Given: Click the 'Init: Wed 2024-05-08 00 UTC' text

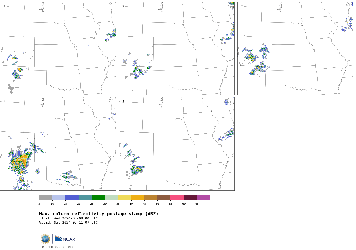Looking at the screenshot, I should pyautogui.click(x=70, y=218).
